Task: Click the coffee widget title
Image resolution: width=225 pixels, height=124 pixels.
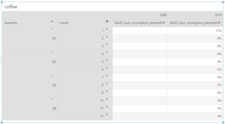Action: click(11, 7)
